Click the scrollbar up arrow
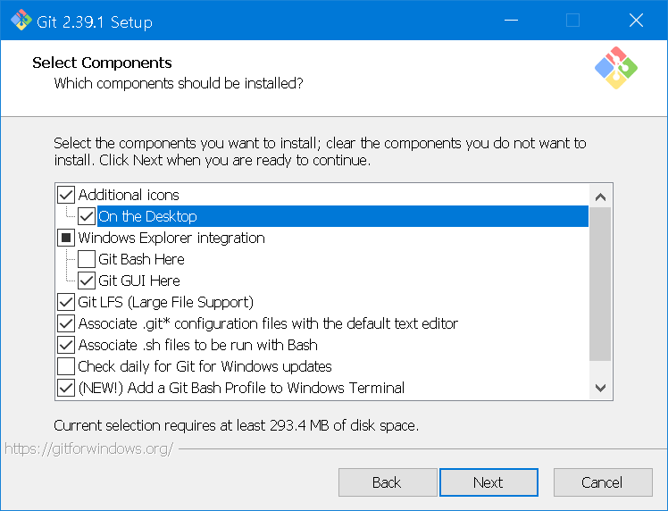668x511 pixels. pos(601,197)
